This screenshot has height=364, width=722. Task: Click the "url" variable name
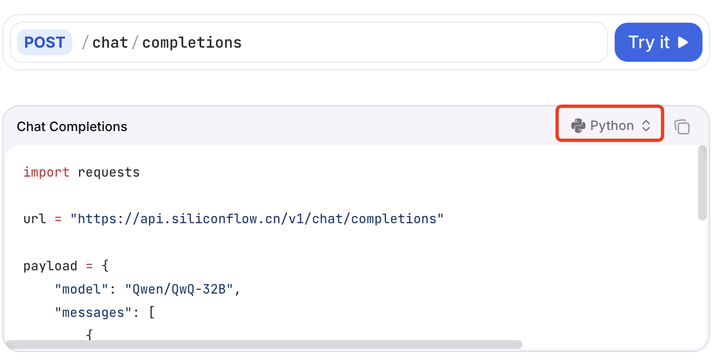[34, 218]
